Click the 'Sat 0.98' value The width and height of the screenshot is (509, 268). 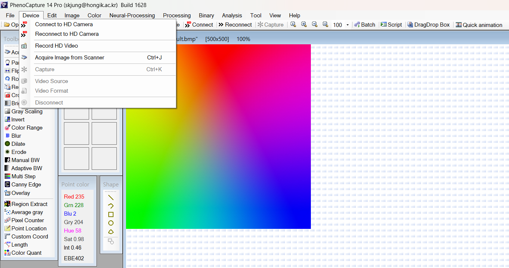74,239
